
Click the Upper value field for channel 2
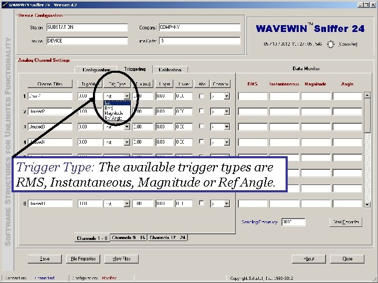(x=164, y=112)
